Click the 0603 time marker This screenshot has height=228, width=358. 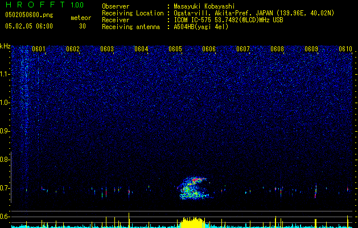click(107, 49)
